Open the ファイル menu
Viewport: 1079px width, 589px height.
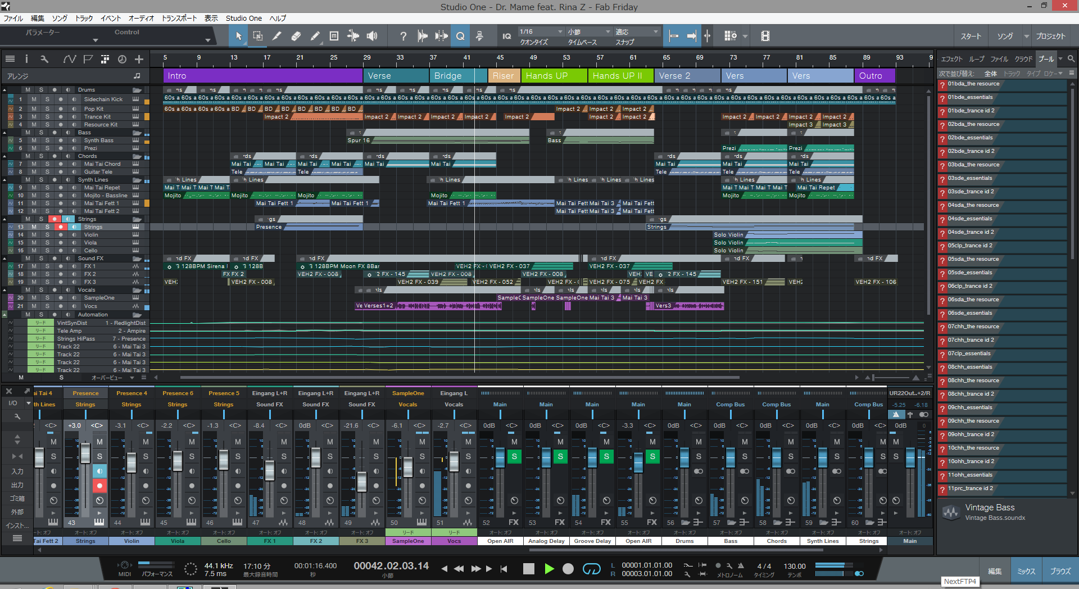pyautogui.click(x=13, y=18)
